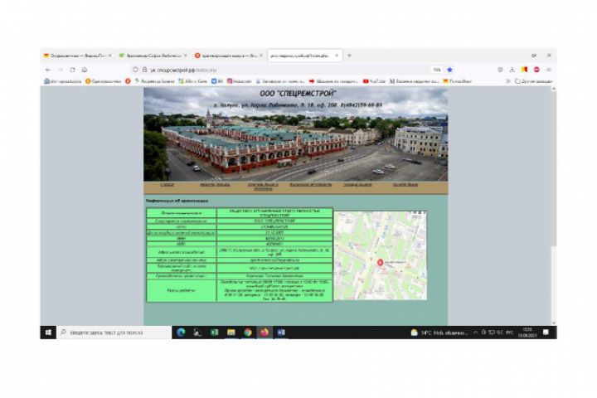The image size is (597, 398).
Task: Click the shield icon in address bar
Action: (x=135, y=70)
